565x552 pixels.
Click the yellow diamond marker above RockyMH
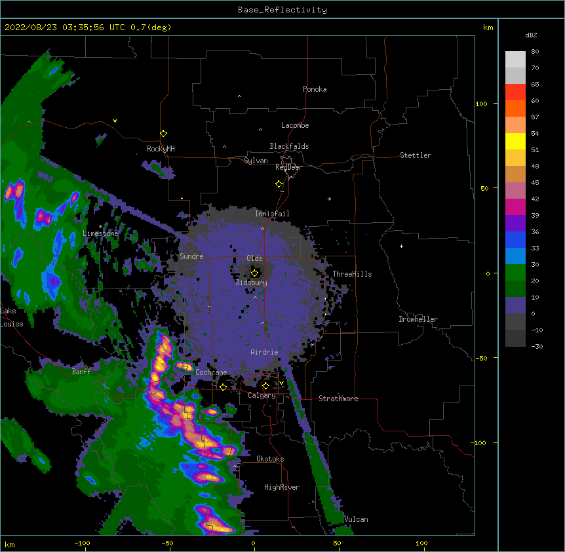tap(163, 134)
